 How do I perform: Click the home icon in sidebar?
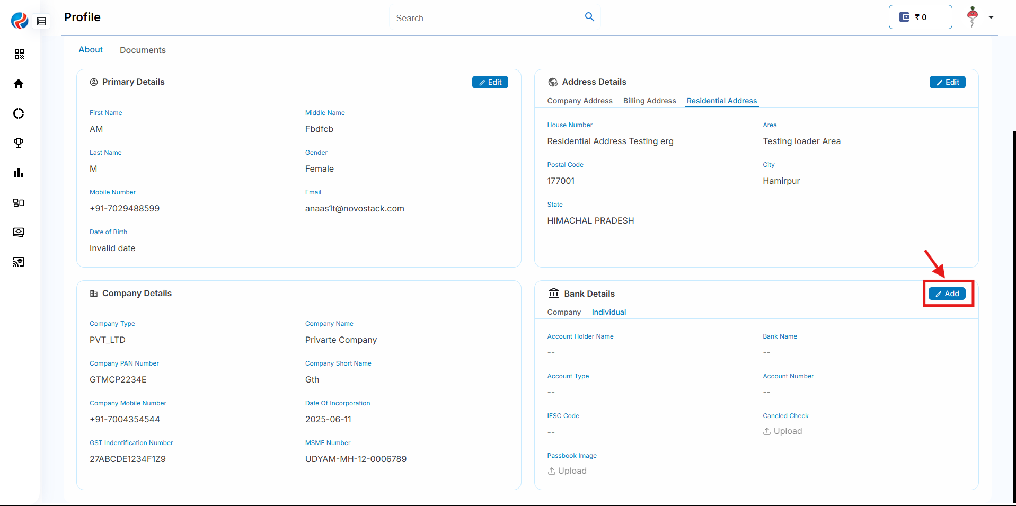tap(19, 84)
